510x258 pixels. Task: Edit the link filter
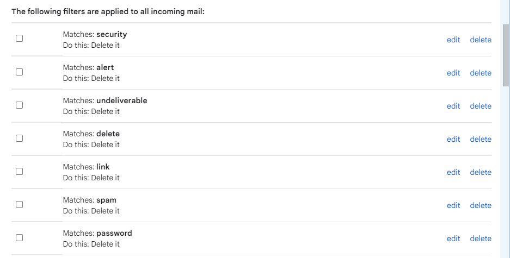coord(453,172)
